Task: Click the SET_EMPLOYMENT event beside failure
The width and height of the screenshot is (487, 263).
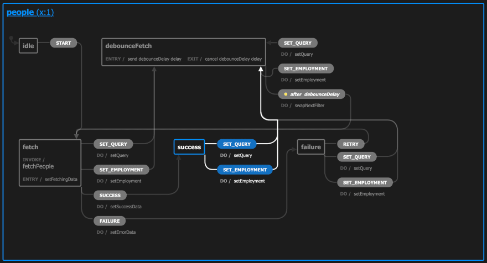Action: click(365, 183)
